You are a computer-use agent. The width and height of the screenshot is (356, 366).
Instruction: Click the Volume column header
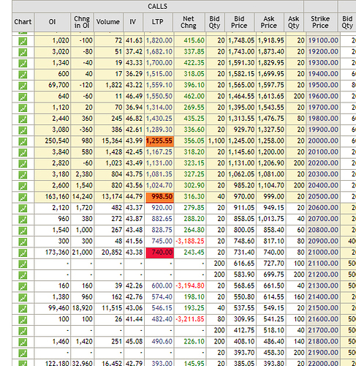pos(108,22)
